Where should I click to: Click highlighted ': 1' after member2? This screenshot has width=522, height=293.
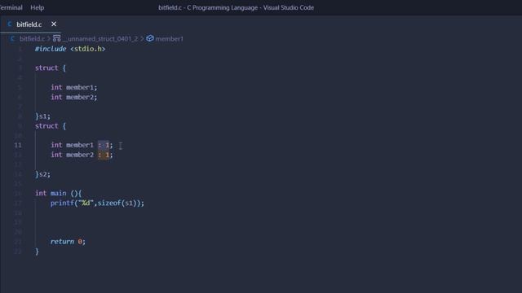click(104, 155)
